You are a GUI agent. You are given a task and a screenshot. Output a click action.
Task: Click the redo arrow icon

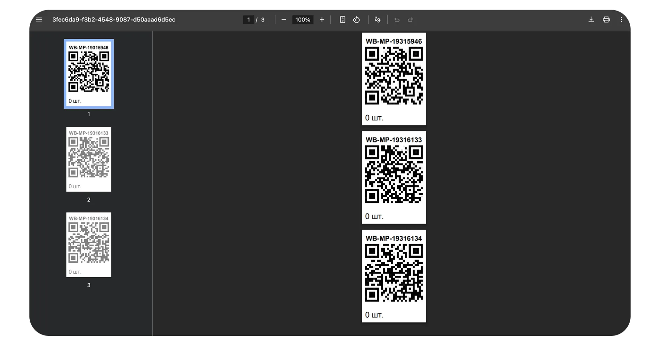[410, 20]
